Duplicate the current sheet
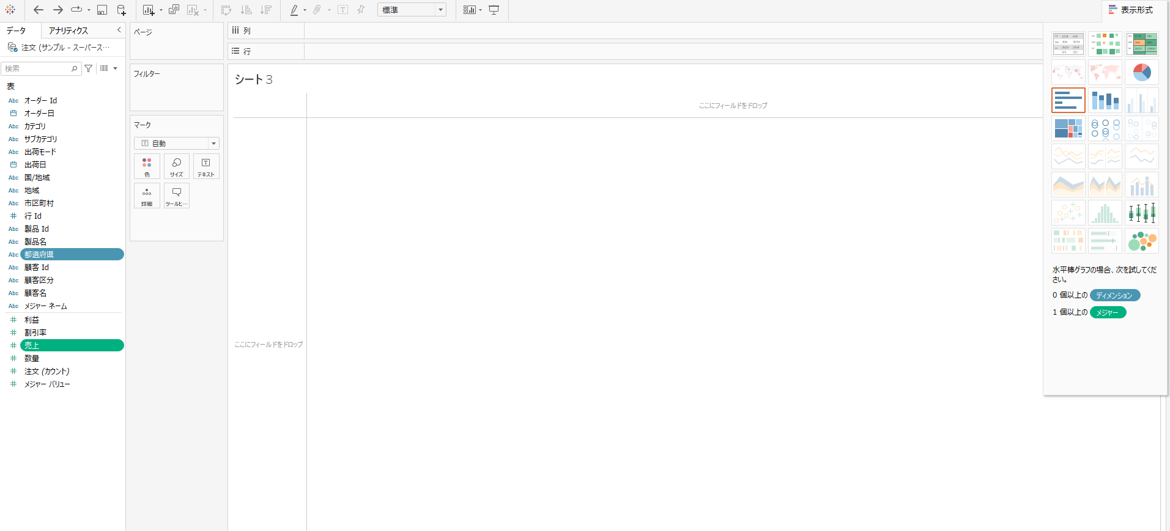The image size is (1170, 531). pos(174,10)
